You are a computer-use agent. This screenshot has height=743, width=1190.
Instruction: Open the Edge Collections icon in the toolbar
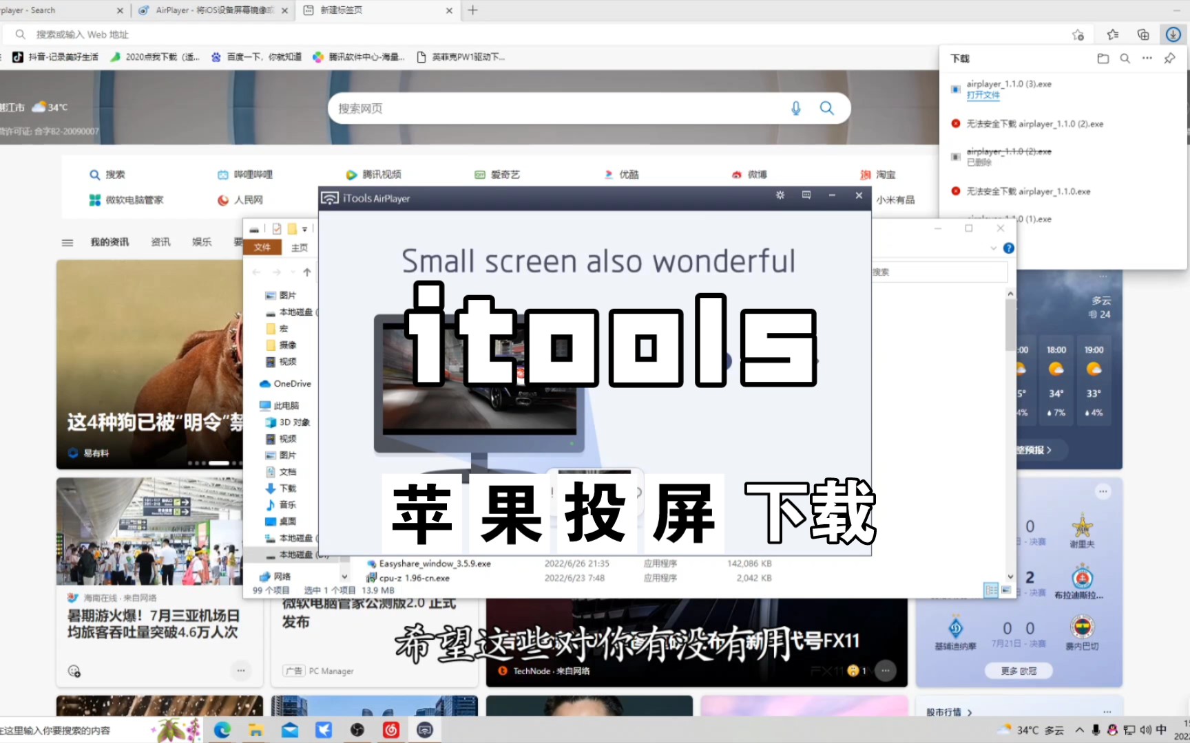pos(1143,34)
